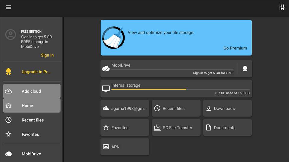This screenshot has width=289, height=162.
Task: Click the 'Internal storage' title
Action: (x=126, y=85)
